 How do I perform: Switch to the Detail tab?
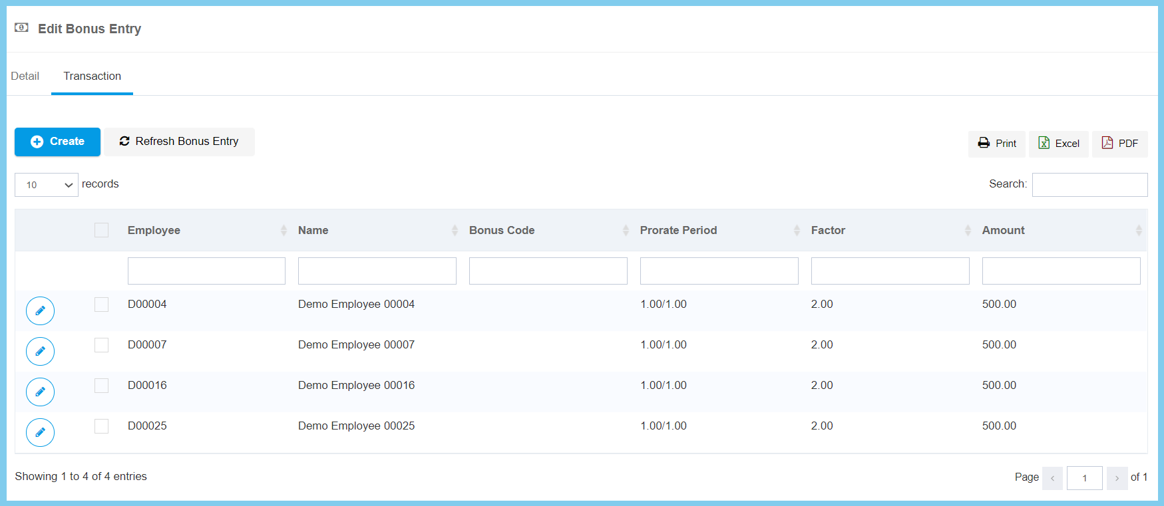(25, 76)
